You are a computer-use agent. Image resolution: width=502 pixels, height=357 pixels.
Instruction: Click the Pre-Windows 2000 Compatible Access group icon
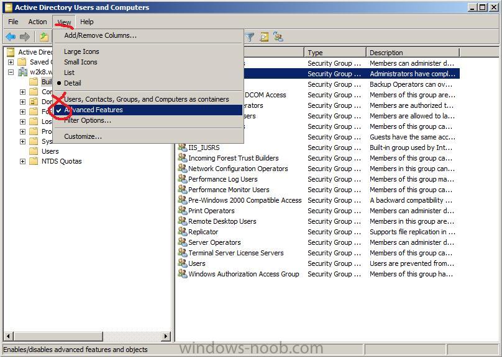tap(183, 200)
